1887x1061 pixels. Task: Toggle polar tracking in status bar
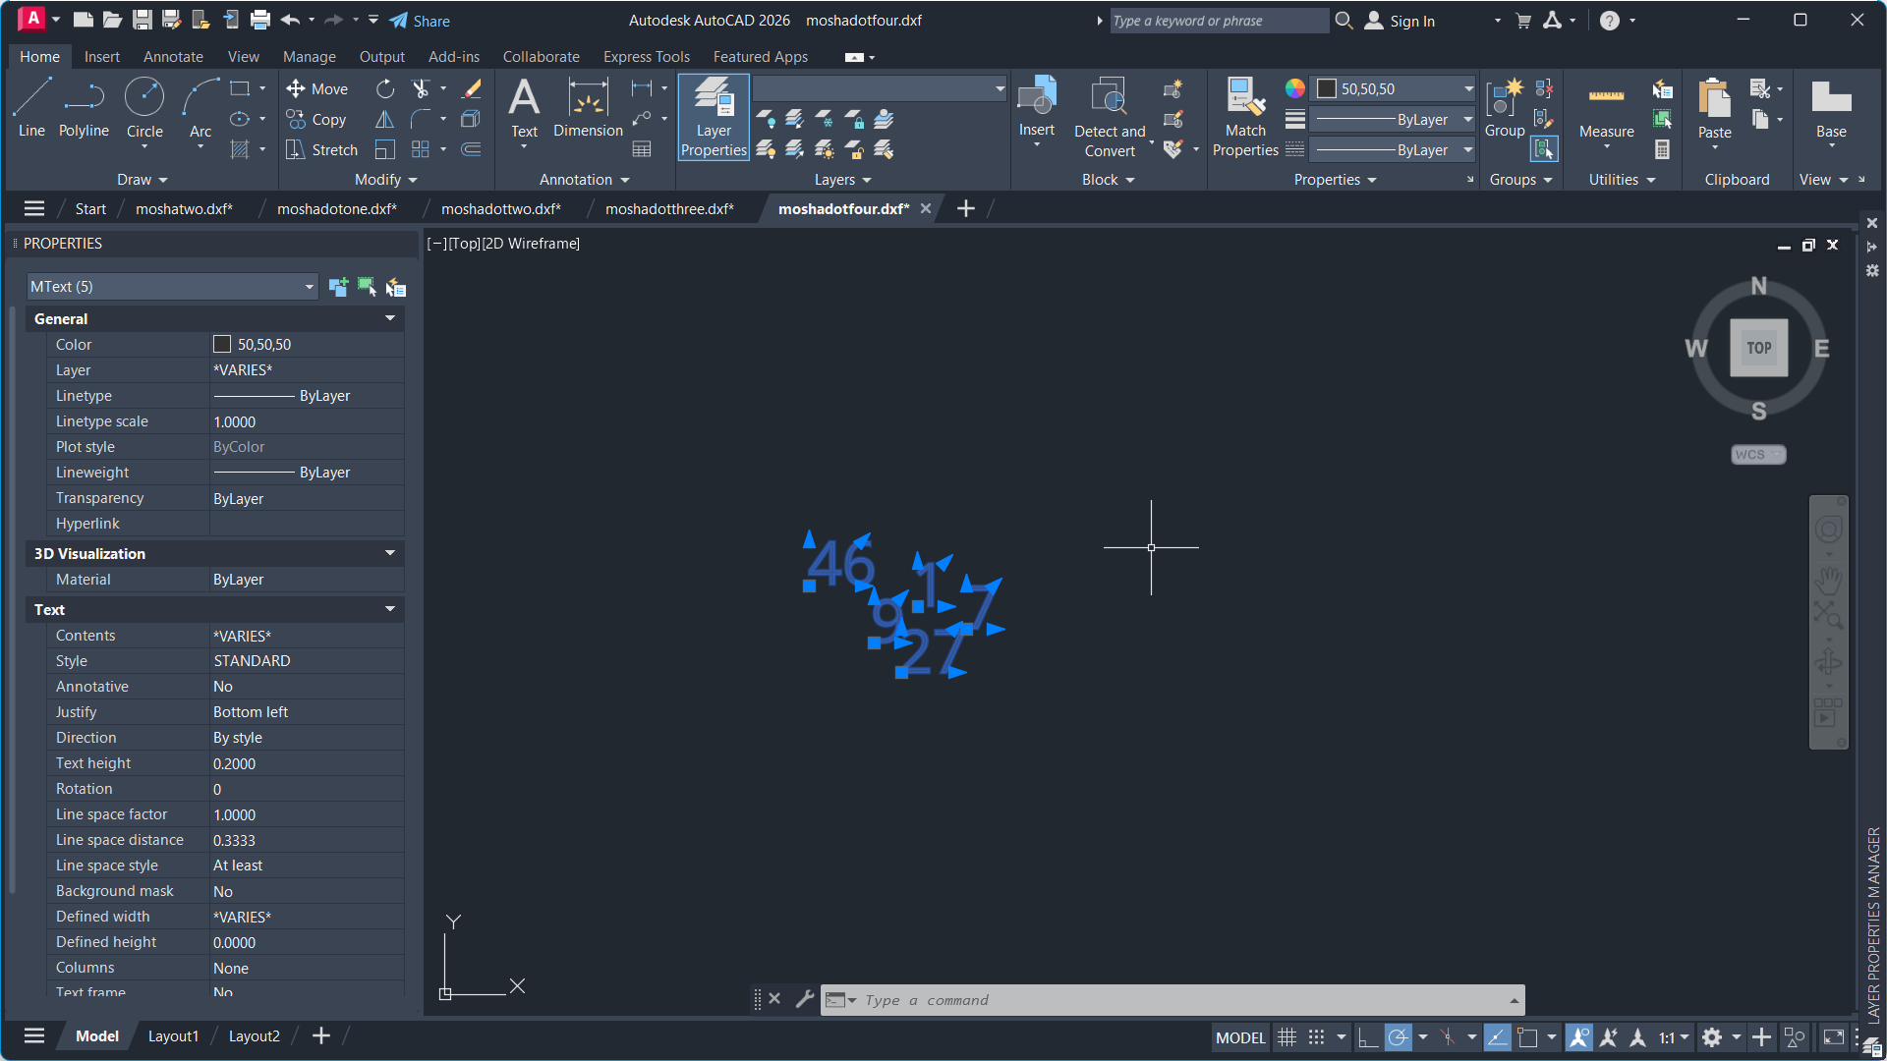(1398, 1037)
